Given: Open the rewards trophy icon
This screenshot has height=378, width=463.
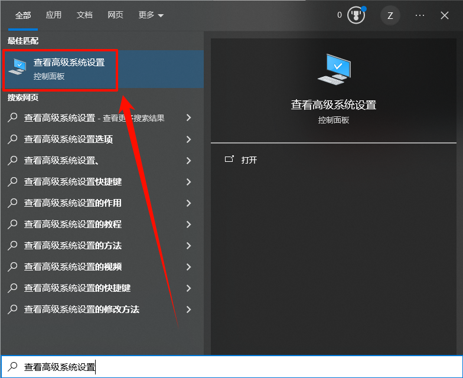Looking at the screenshot, I should tap(356, 15).
